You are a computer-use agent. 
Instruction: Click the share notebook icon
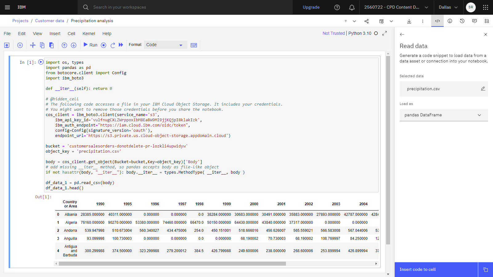click(x=366, y=21)
